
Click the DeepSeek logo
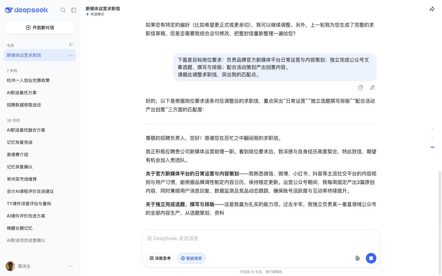(x=26, y=10)
